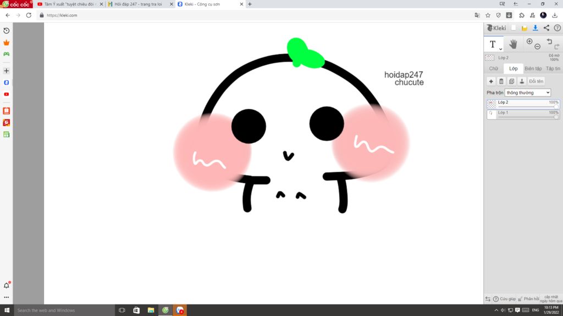Delete the current layer with trash icon

click(501, 81)
